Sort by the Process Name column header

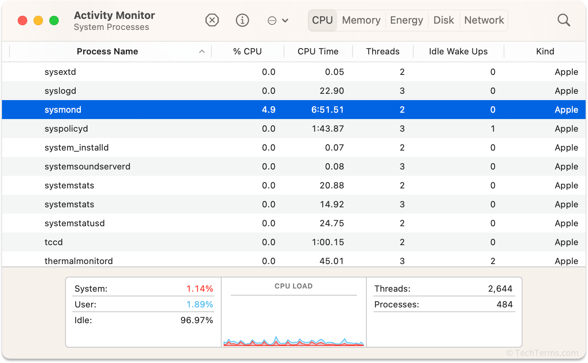coord(107,52)
